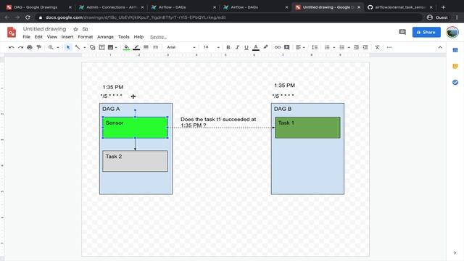
Task: Click the undo arrow in toolbar
Action: pos(12,47)
